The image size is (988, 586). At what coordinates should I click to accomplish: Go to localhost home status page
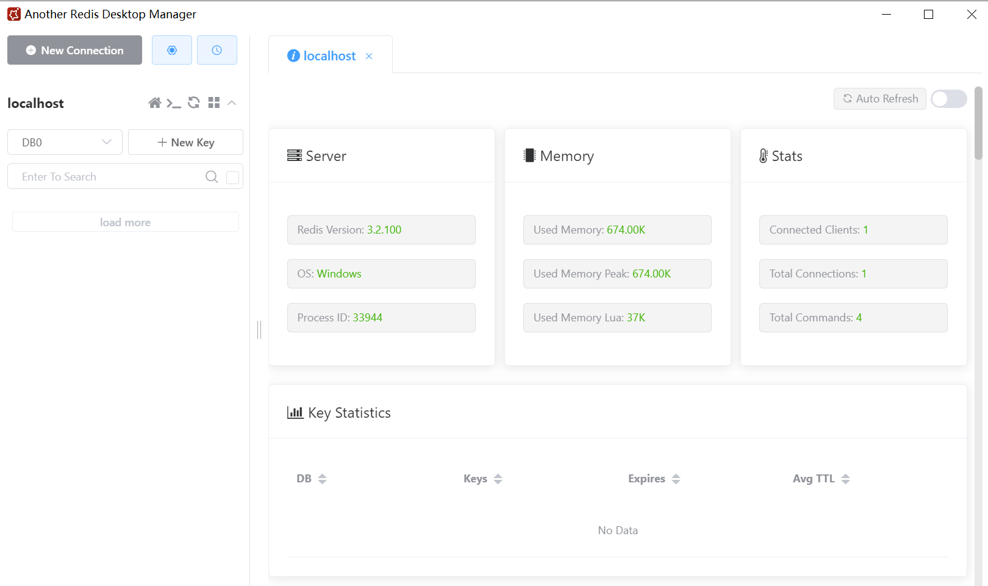click(x=155, y=103)
